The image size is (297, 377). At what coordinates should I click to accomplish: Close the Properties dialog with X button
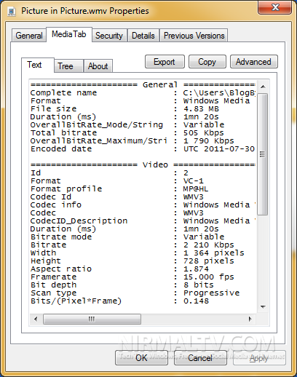[275, 8]
